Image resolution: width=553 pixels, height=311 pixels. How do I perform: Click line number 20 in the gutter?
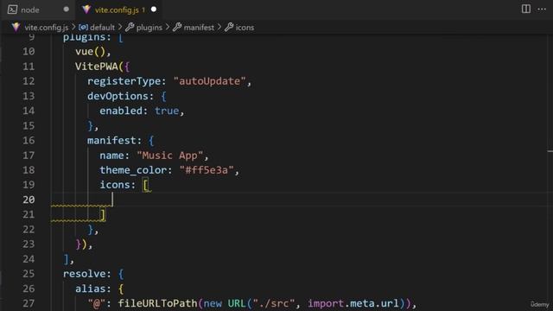(29, 200)
